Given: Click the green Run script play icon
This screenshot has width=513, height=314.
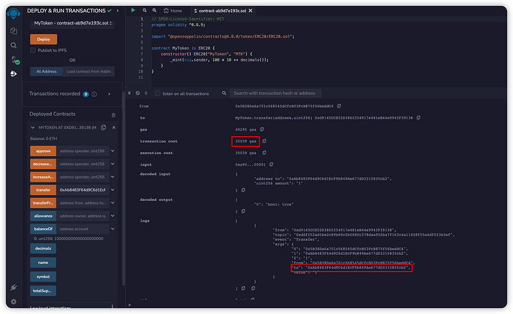Looking at the screenshot, I should click(x=133, y=11).
